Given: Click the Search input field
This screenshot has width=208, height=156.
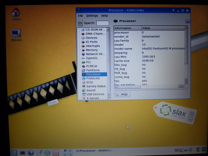Looking at the screenshot, I should tap(103, 23).
